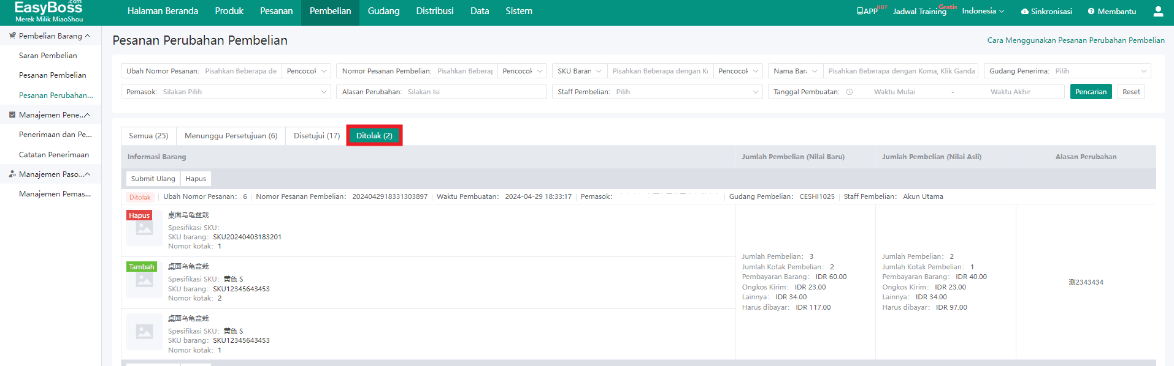Open the Pesanan menu

(x=277, y=11)
